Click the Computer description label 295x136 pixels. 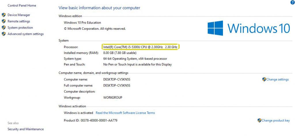[80, 92]
